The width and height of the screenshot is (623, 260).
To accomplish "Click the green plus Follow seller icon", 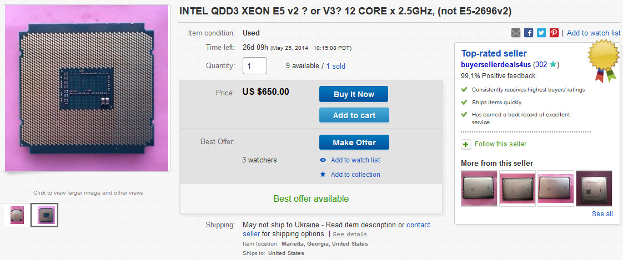I will (x=466, y=144).
